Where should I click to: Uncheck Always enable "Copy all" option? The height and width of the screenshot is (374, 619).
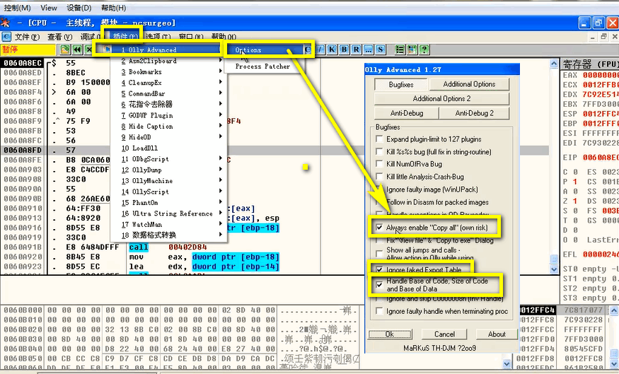(x=379, y=228)
